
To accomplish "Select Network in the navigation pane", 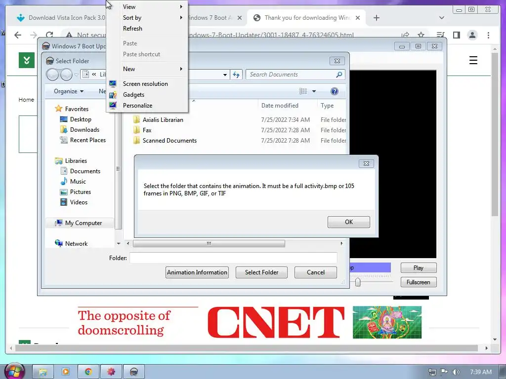I will [76, 244].
